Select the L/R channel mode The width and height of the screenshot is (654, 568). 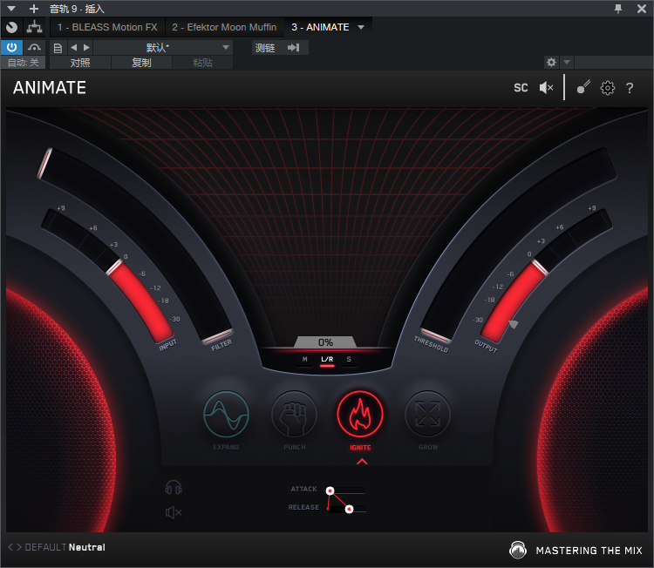point(327,360)
